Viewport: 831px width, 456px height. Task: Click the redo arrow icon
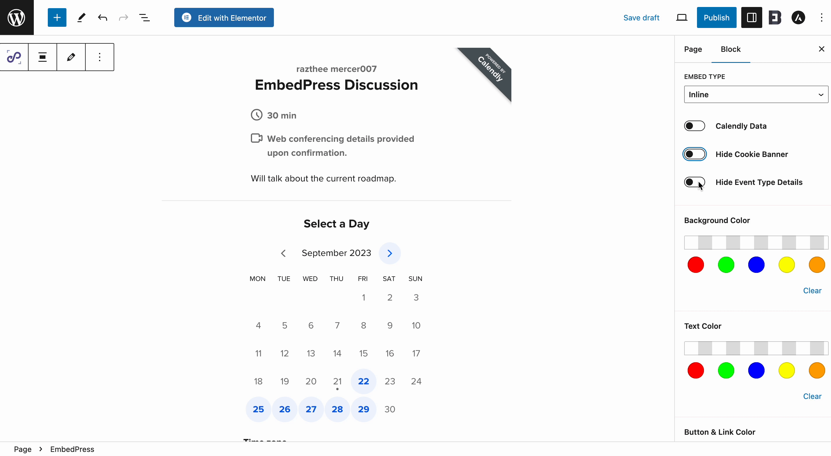pos(124,17)
